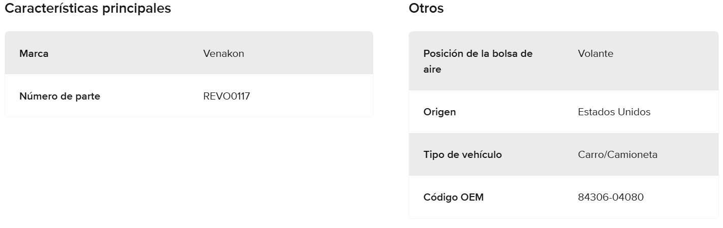Click the word Camioneta in the vehicle type
This screenshot has width=723, height=228.
[x=634, y=154]
